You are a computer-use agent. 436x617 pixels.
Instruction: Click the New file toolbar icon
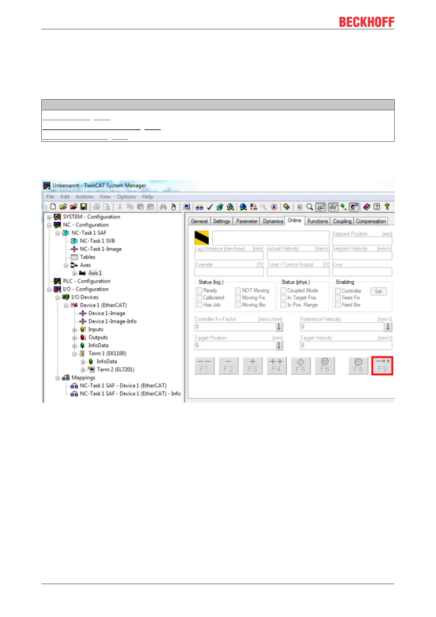click(x=53, y=207)
